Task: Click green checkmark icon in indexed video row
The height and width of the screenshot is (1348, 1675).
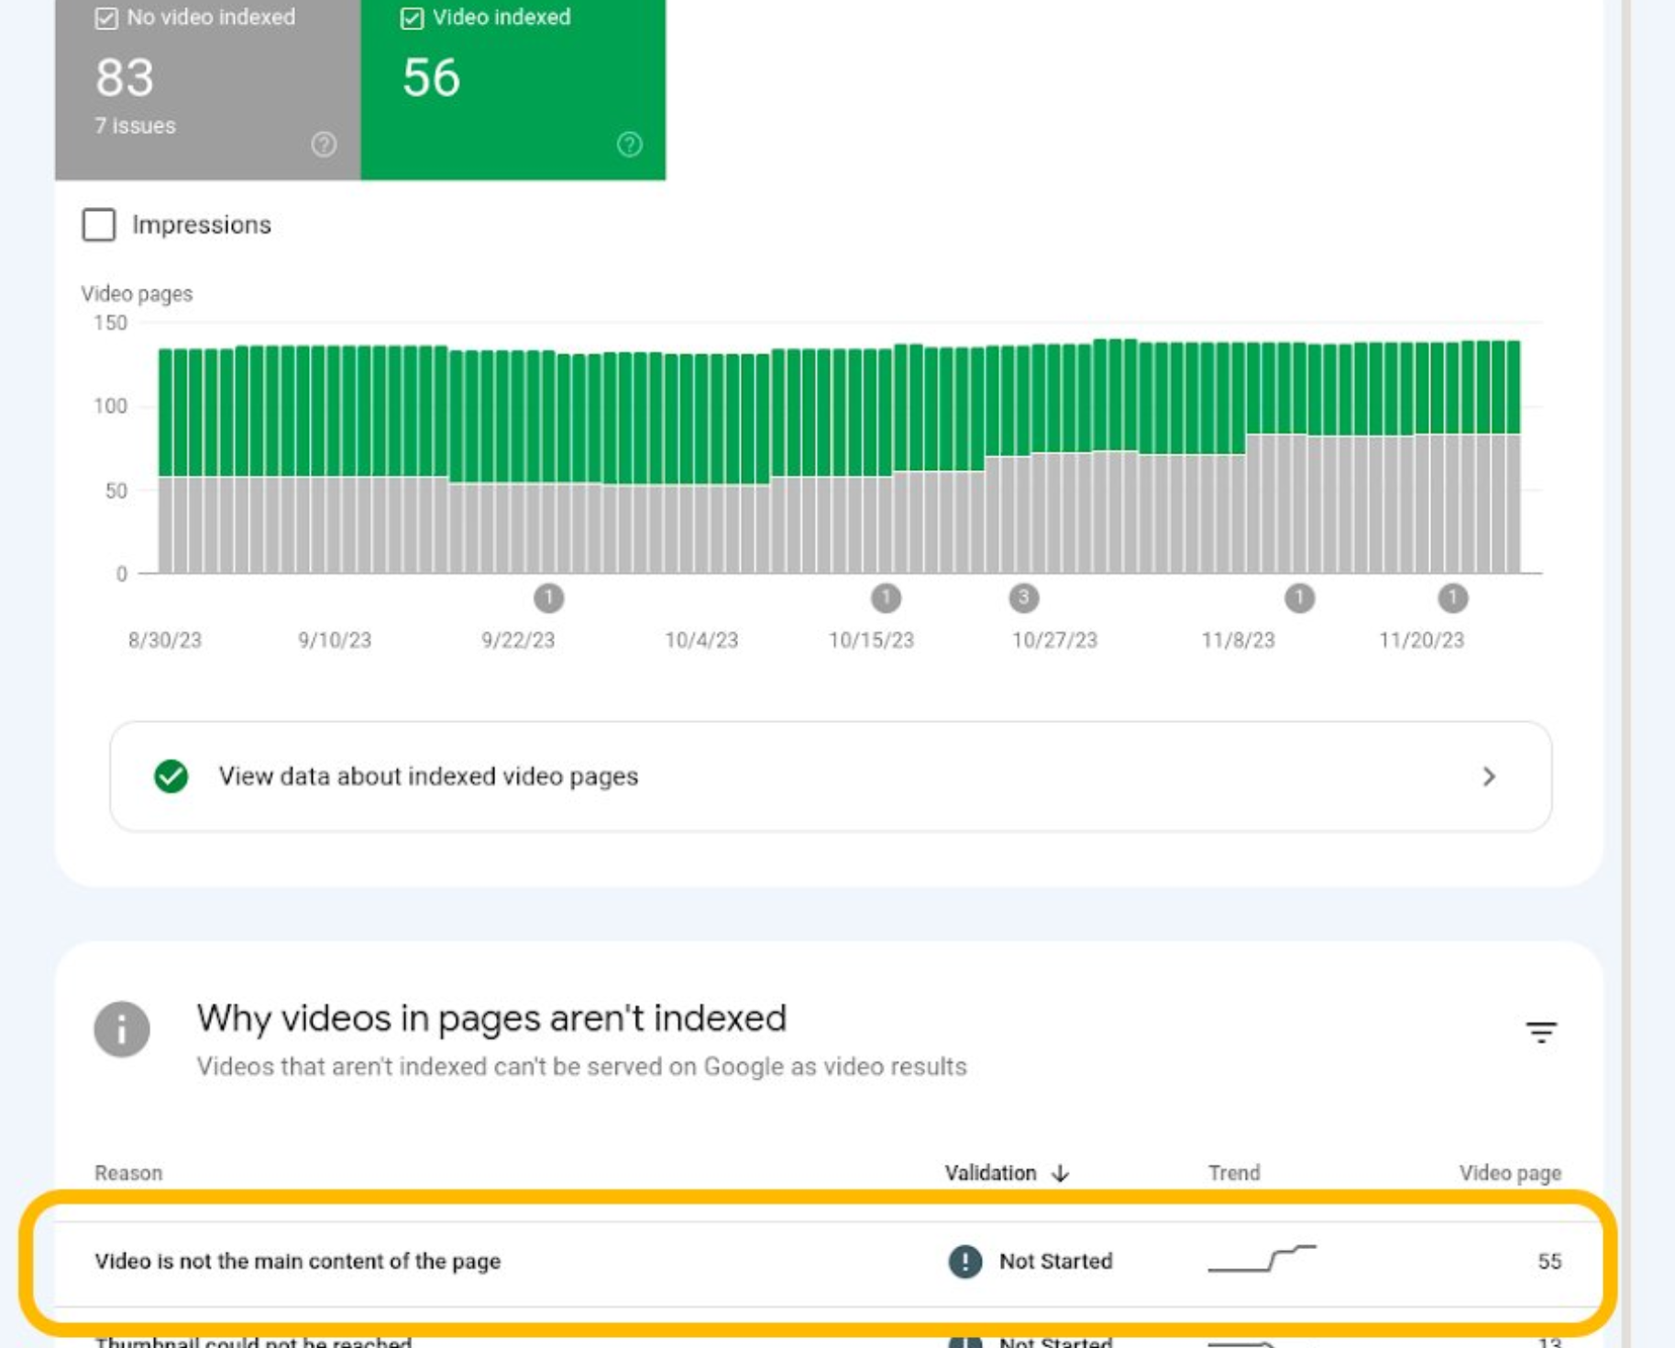Action: coord(171,776)
